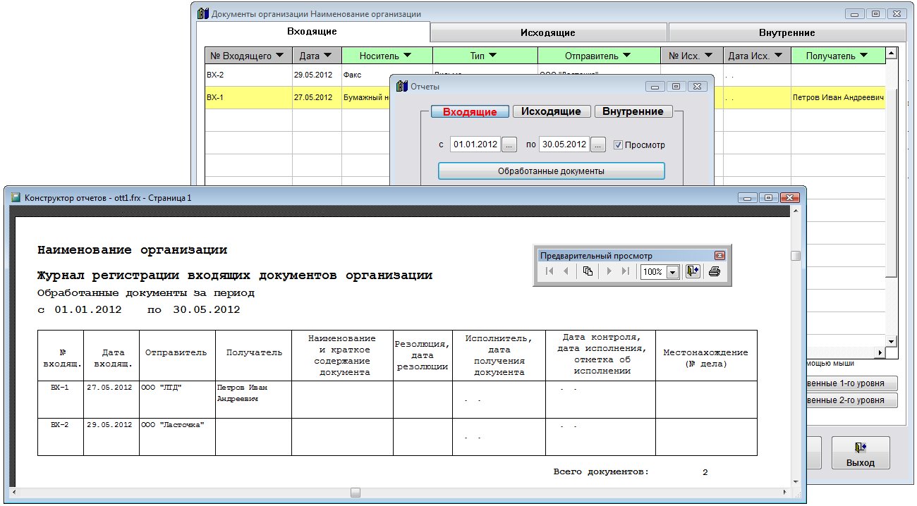Minimize the Конструктор отчетов window

(748, 198)
